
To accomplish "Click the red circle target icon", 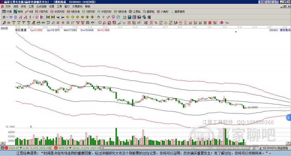I will 58,23.
